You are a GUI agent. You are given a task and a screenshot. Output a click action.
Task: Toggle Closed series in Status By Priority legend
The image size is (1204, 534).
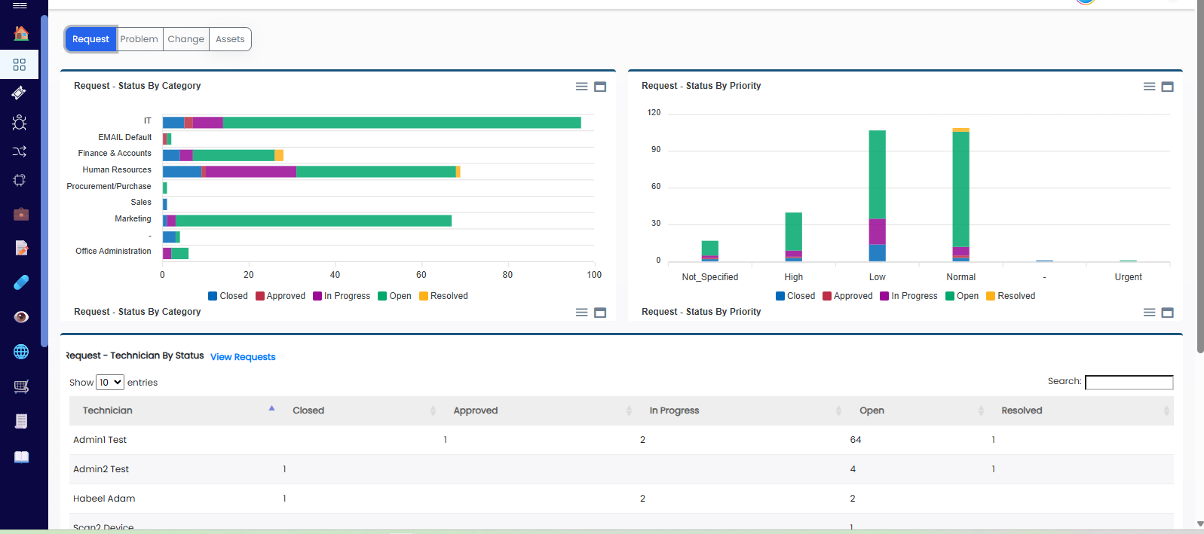click(x=795, y=296)
